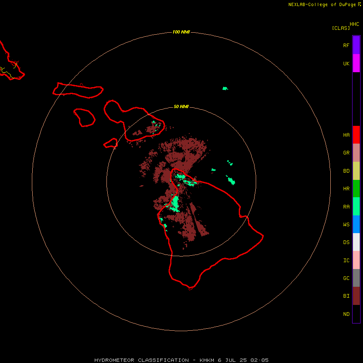
Task: Click the HR dark green legend swatch
Action: point(356,188)
